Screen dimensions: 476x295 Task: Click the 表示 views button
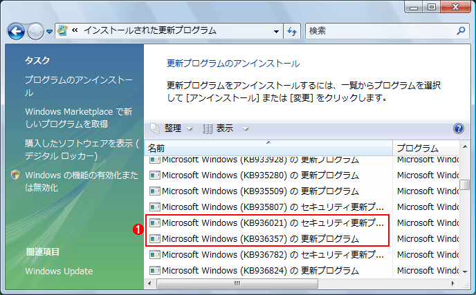click(x=226, y=129)
